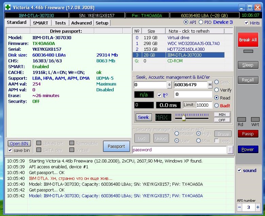Select the WDC WD3200AAJS-00L7A0 drive row

pyautogui.click(x=179, y=43)
